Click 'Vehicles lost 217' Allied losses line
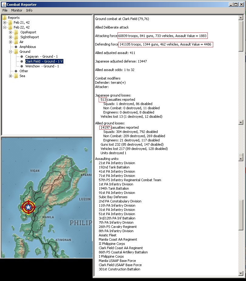The image size is (246, 281). pos(134,149)
